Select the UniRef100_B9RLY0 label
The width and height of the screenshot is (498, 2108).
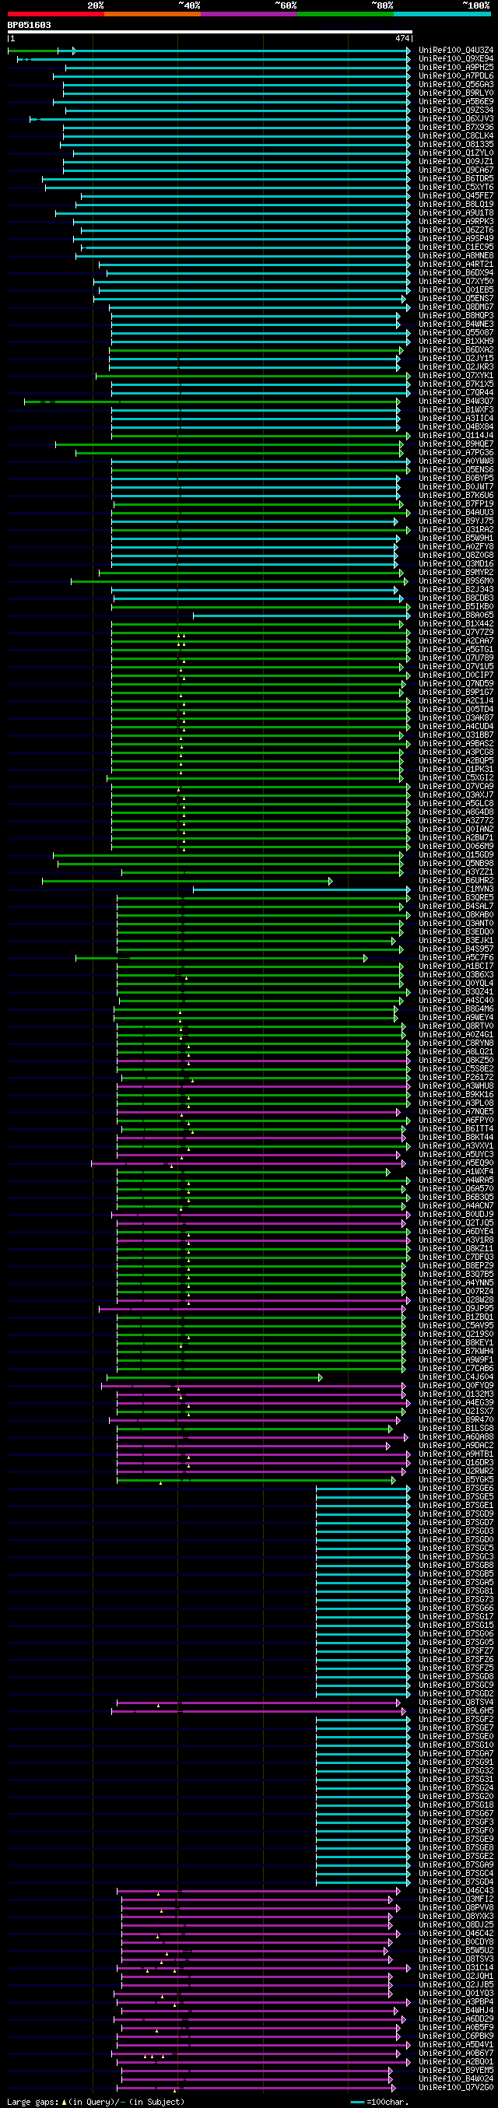455,93
